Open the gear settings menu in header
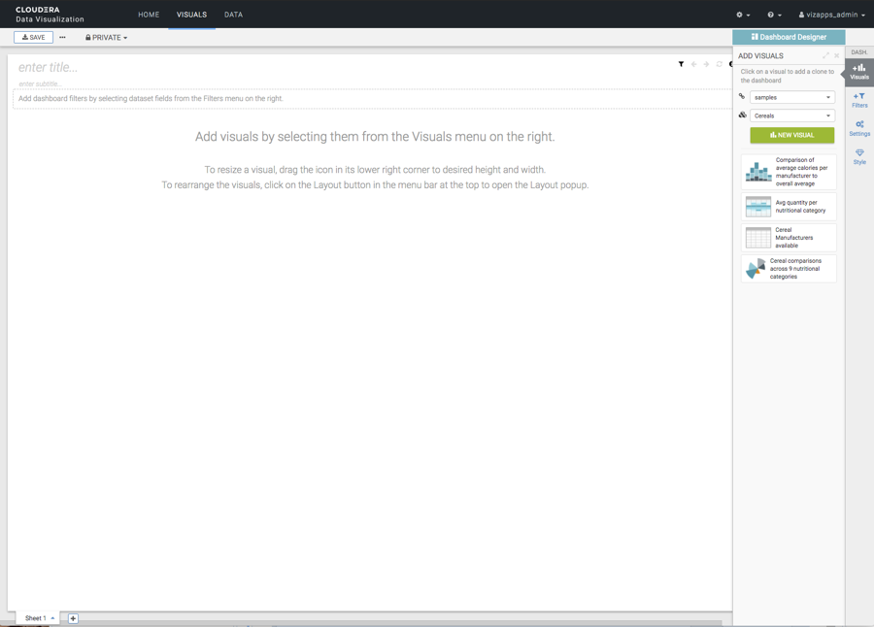 tap(743, 15)
